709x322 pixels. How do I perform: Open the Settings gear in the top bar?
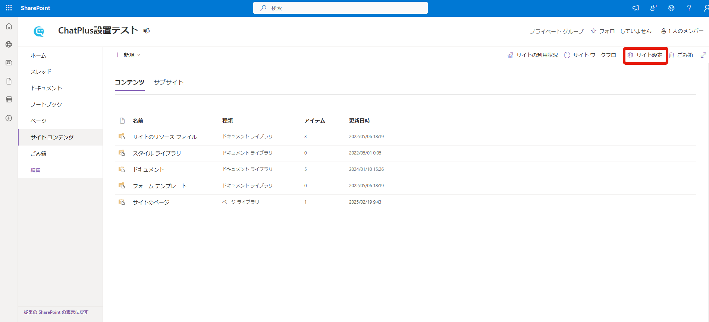point(671,8)
